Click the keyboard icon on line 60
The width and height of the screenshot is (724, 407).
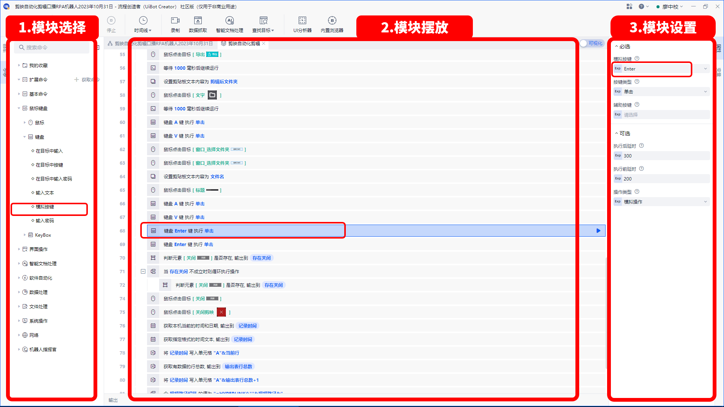coord(153,122)
